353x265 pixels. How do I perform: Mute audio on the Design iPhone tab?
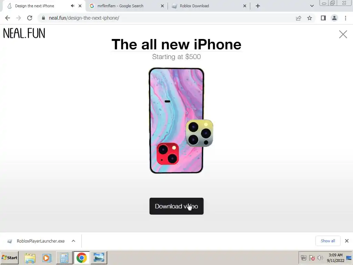72,6
